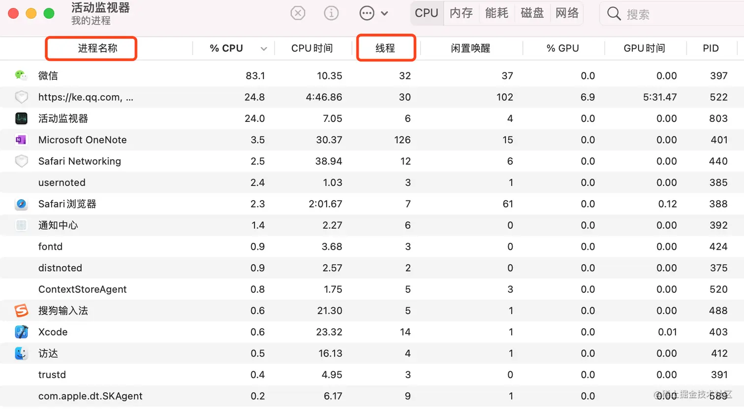Viewport: 744px width, 411px height.
Task: Select the 访达 process name
Action: (48, 353)
